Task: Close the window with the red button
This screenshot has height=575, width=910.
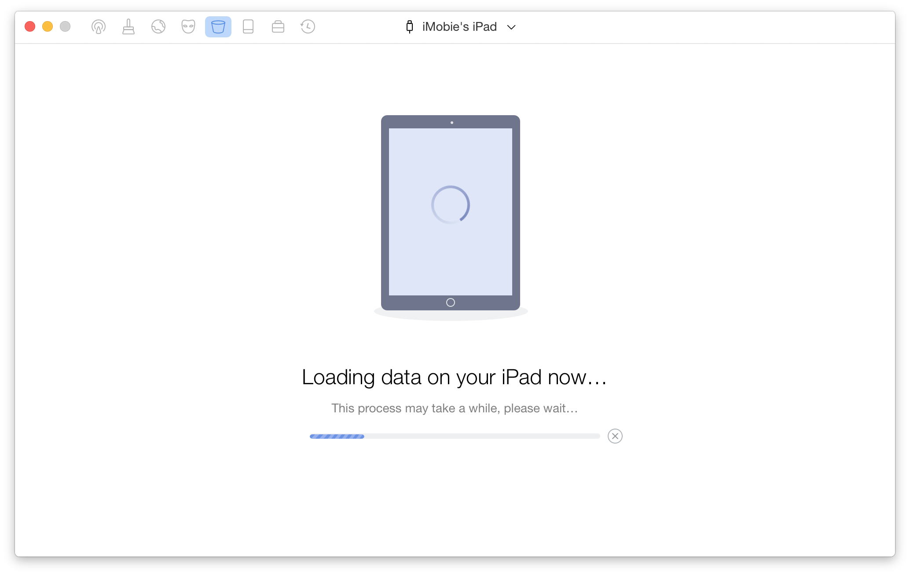Action: [x=30, y=27]
